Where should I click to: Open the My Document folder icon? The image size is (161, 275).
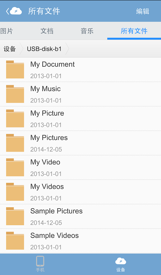click(x=15, y=69)
